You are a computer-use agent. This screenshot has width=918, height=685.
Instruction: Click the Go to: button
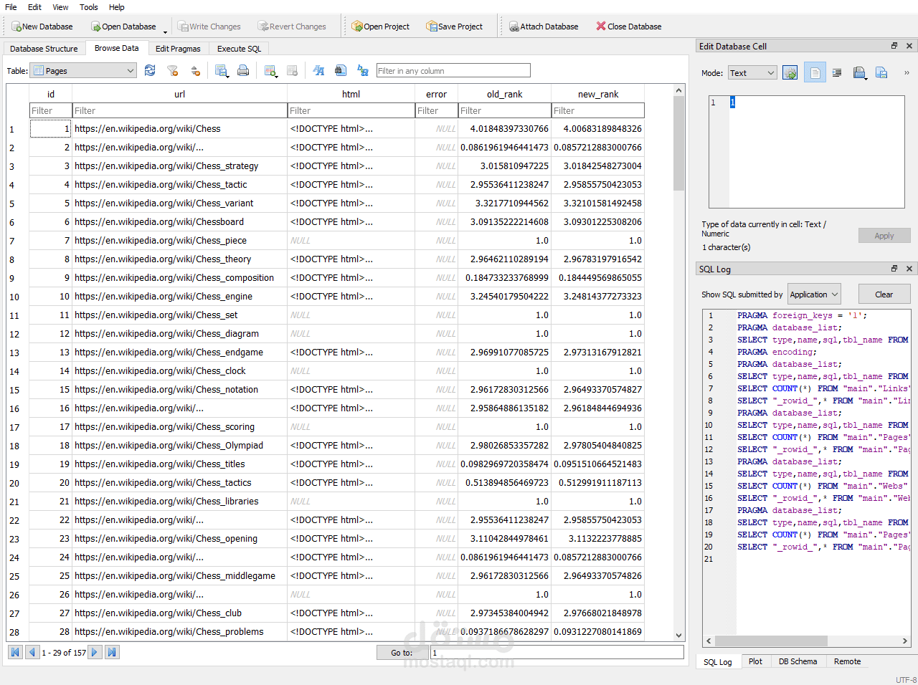click(402, 653)
